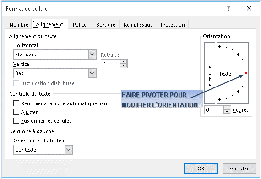Select the top diamond on orientation dial
The width and height of the screenshot is (261, 179).
click(x=219, y=46)
